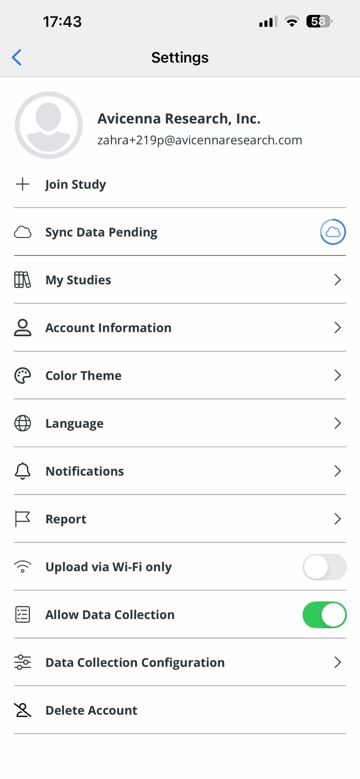Expand Data Collection Configuration chevron
This screenshot has height=779, width=360.
337,662
